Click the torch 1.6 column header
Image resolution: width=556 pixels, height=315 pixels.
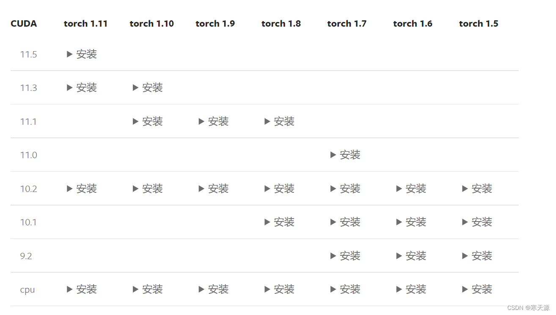(413, 24)
